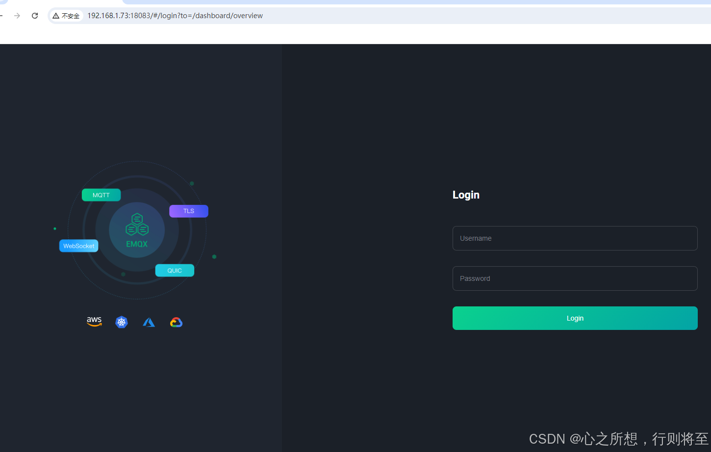Select the URL in the address bar
This screenshot has height=452, width=711.
174,15
